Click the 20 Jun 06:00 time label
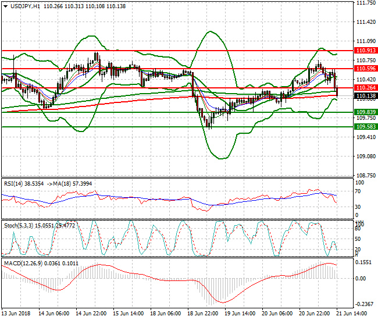This screenshot has height=320, width=378. 277,314
